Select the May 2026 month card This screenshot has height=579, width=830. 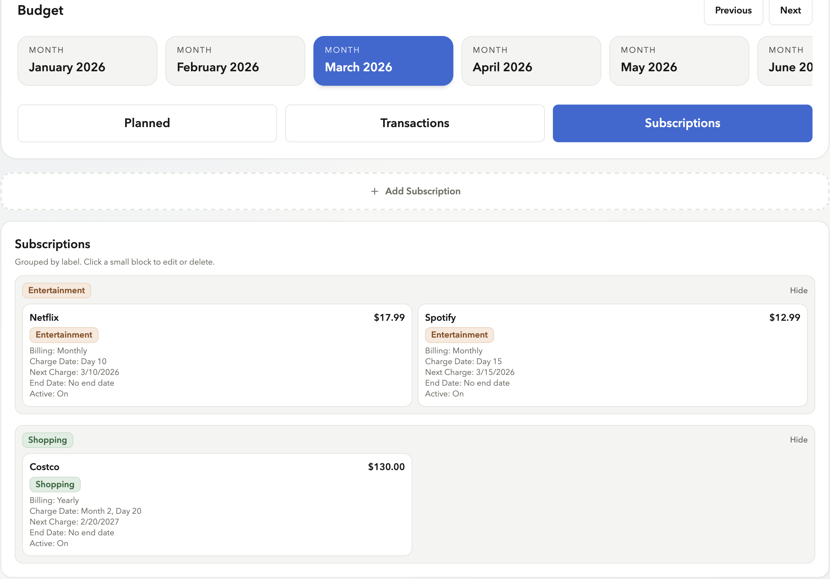tap(679, 61)
